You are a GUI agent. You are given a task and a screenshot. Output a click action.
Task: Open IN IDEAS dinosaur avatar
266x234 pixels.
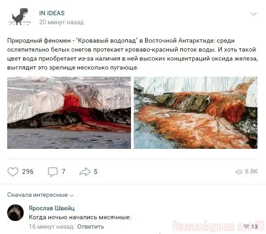pos(20,17)
